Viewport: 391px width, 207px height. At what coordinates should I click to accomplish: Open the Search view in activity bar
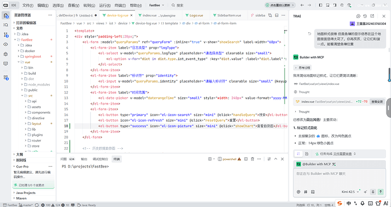(6, 25)
